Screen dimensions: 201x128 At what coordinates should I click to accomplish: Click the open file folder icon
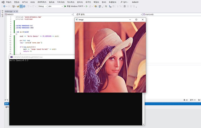(18, 6)
